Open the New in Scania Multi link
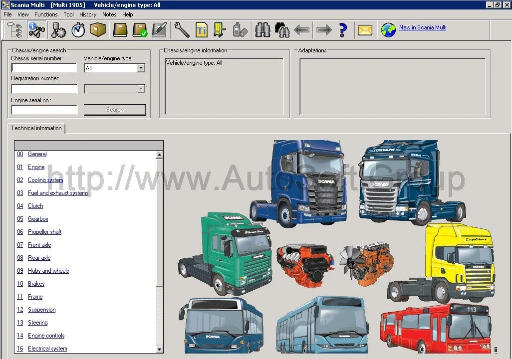The image size is (512, 359). pyautogui.click(x=423, y=27)
